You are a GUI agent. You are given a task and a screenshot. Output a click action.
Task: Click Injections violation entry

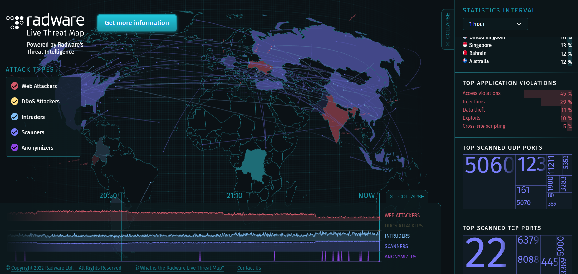[474, 102]
